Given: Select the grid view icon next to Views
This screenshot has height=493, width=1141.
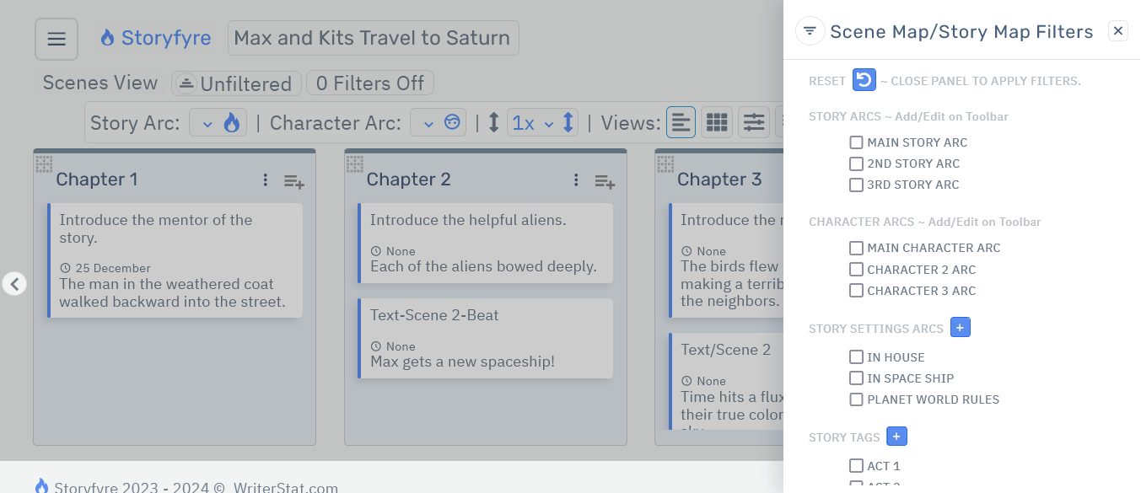Looking at the screenshot, I should (717, 122).
